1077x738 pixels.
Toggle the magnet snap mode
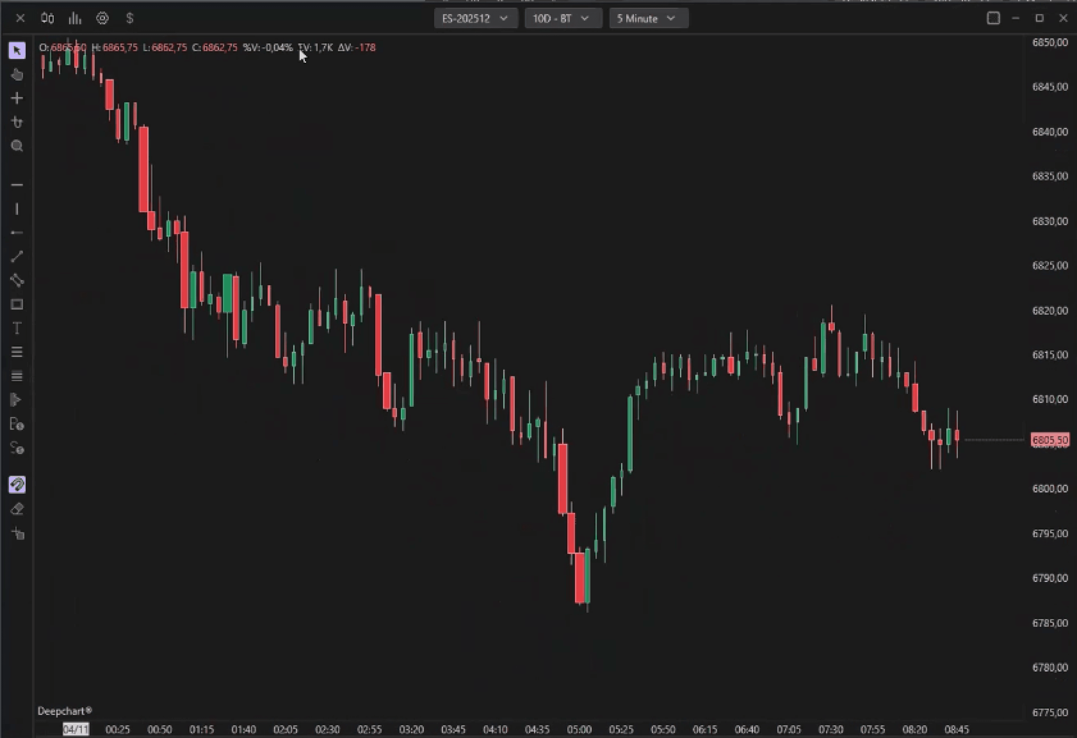(x=17, y=485)
